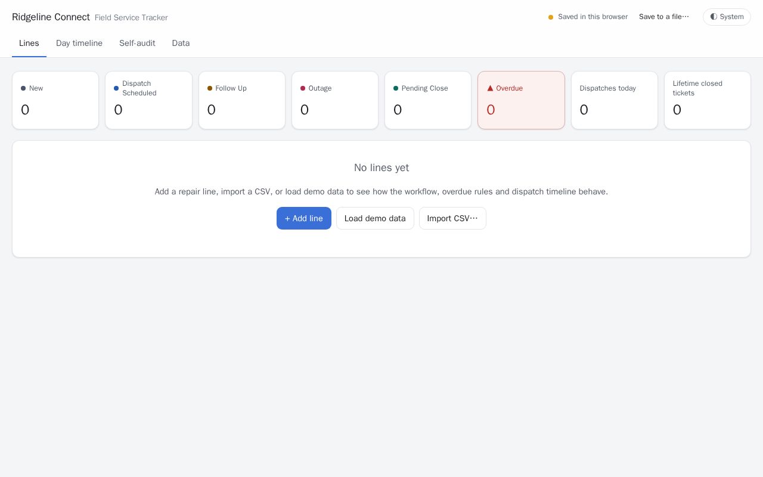Open the Outage status card
Screen dimensions: 763x477
tap(335, 100)
